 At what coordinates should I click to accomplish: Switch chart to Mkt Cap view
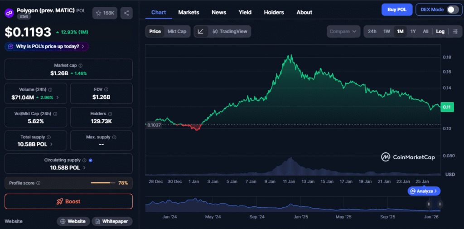click(177, 31)
